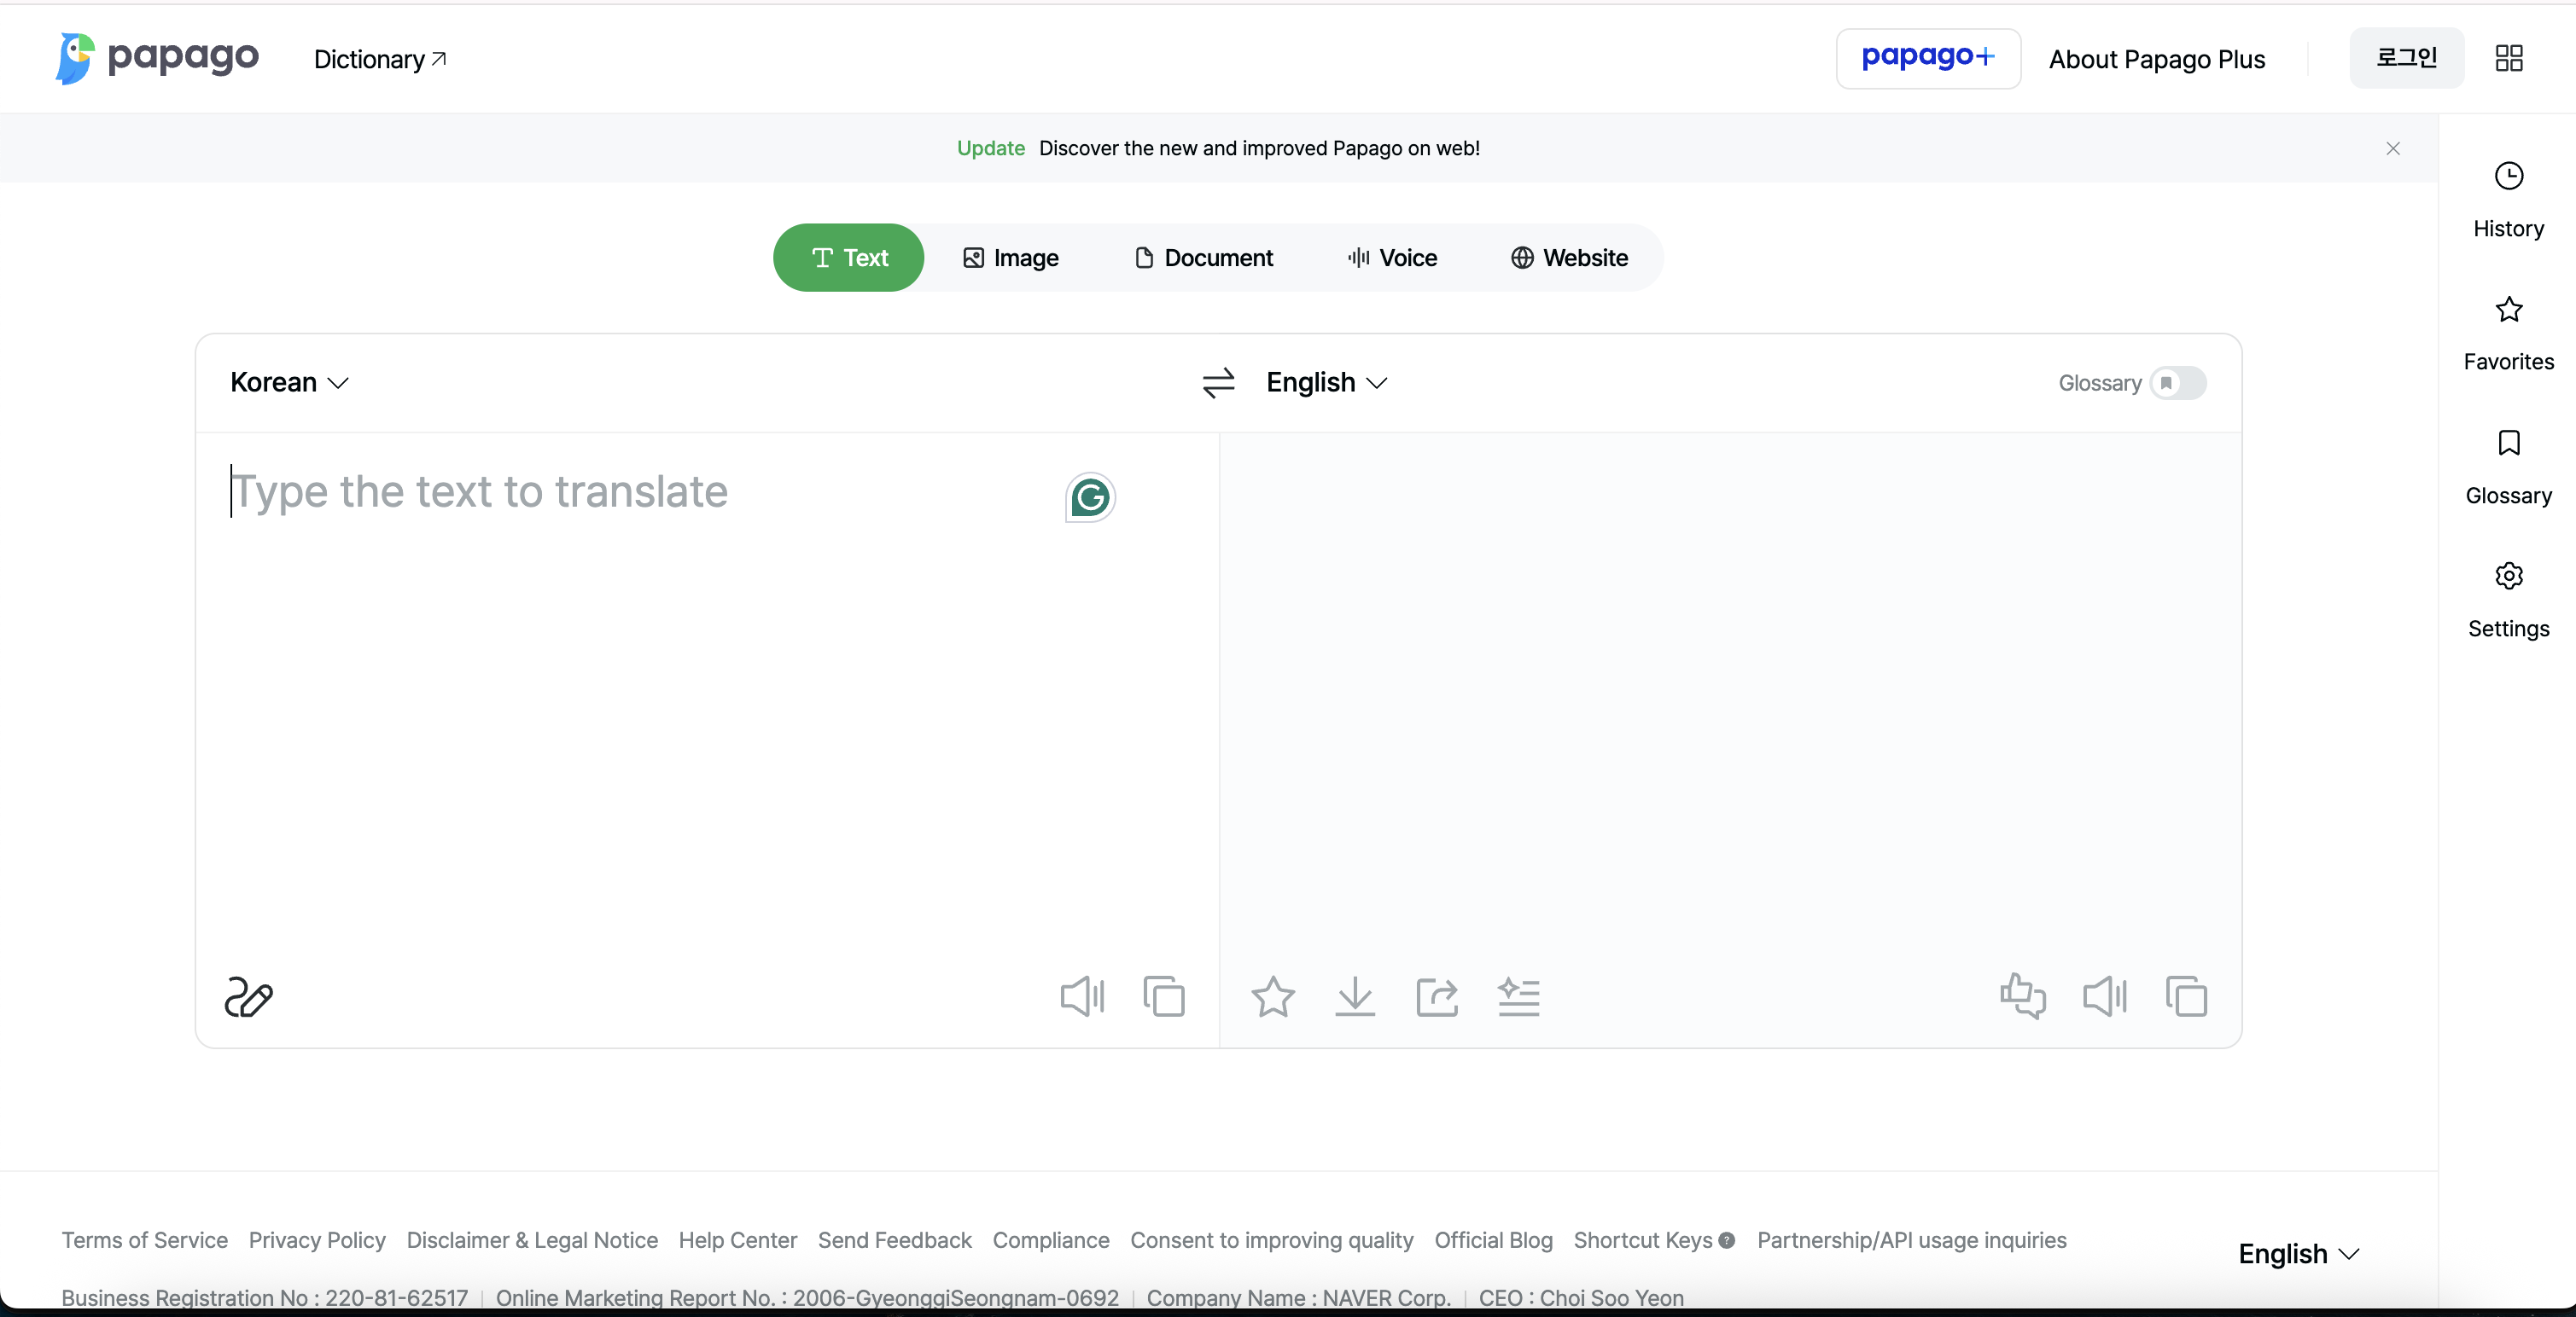2576x1317 pixels.
Task: Switch to the Voice tab
Action: pos(1392,258)
